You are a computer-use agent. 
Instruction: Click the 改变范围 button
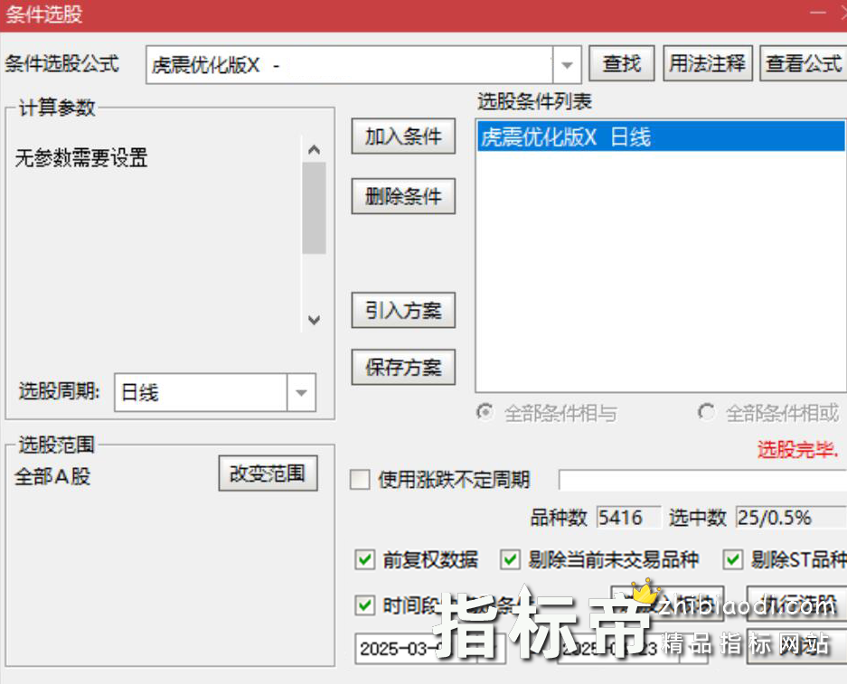[268, 473]
